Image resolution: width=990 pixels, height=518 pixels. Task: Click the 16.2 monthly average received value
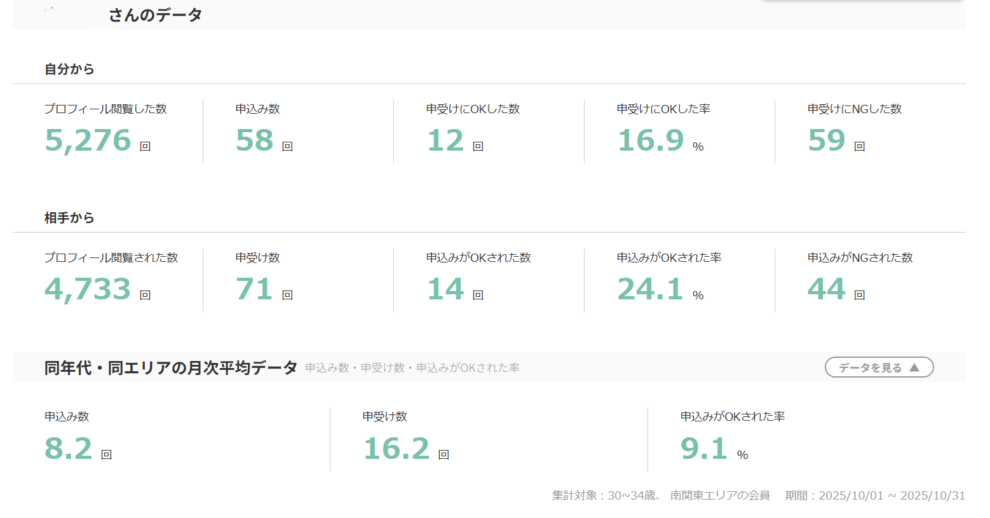(397, 449)
